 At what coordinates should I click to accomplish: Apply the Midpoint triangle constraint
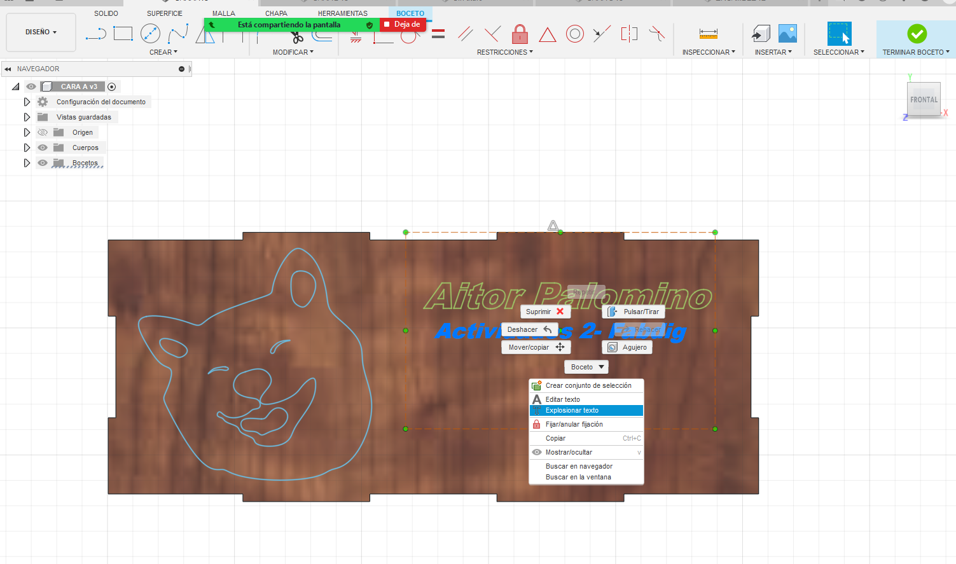[547, 34]
